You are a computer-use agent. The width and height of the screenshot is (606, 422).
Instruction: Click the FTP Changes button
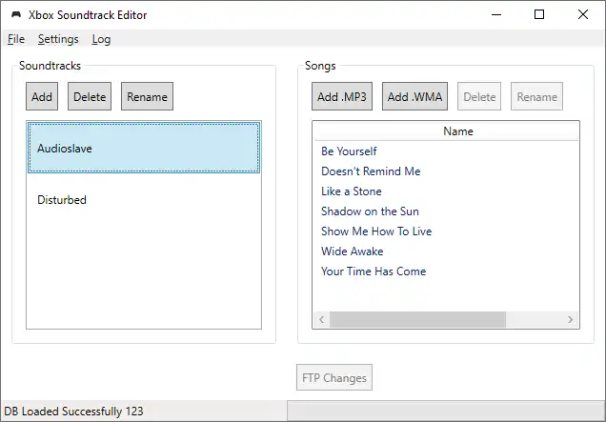334,377
